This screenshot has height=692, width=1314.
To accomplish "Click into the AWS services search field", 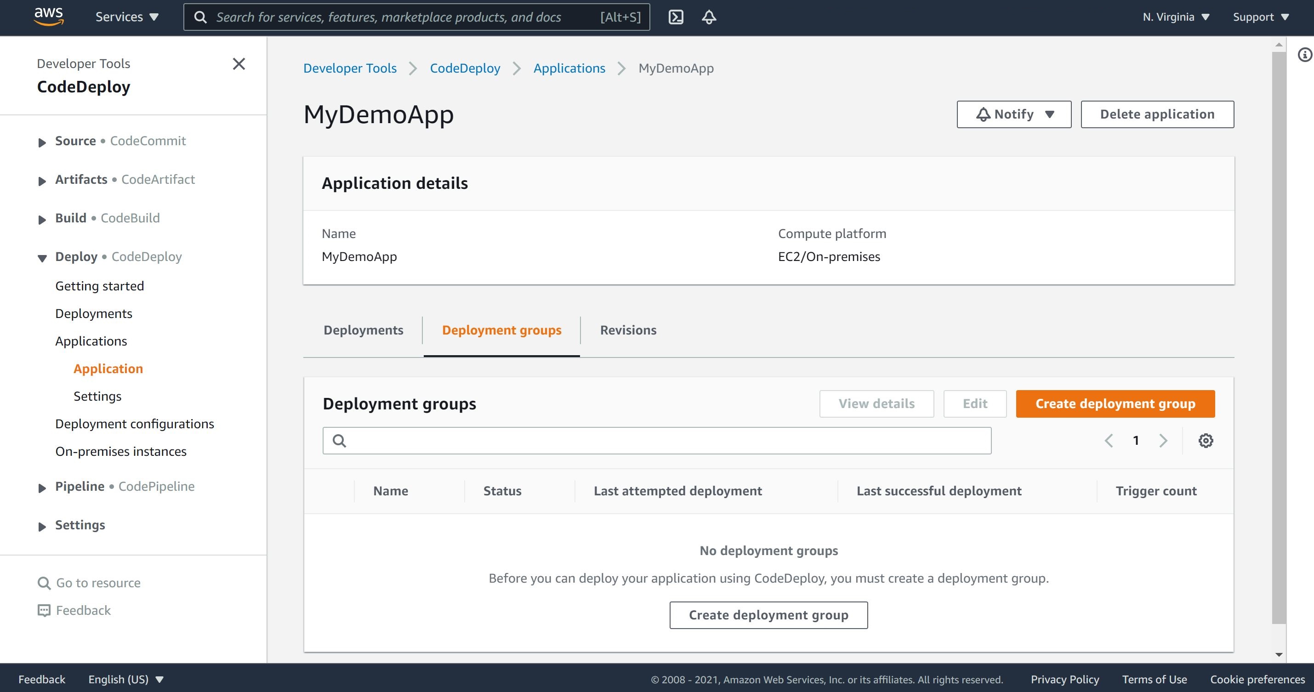I will 416,17.
